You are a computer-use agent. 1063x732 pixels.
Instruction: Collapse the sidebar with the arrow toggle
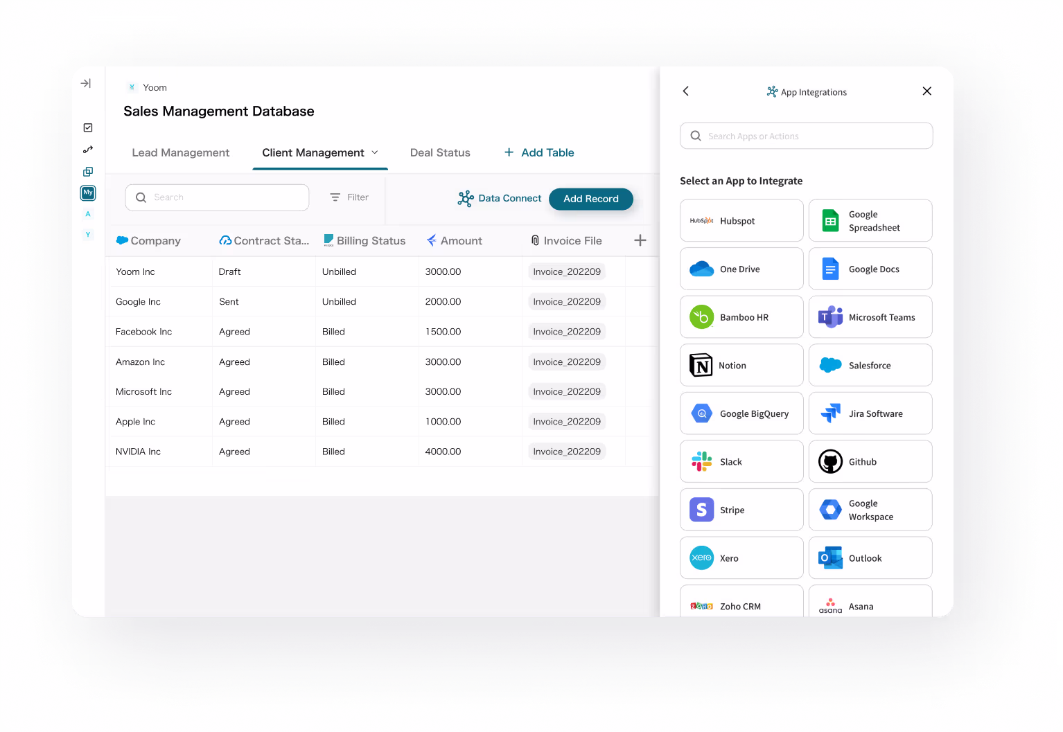click(x=85, y=83)
